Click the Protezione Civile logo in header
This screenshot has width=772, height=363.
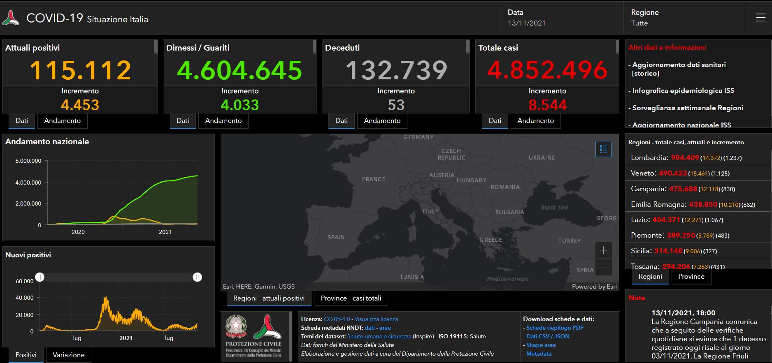point(11,18)
